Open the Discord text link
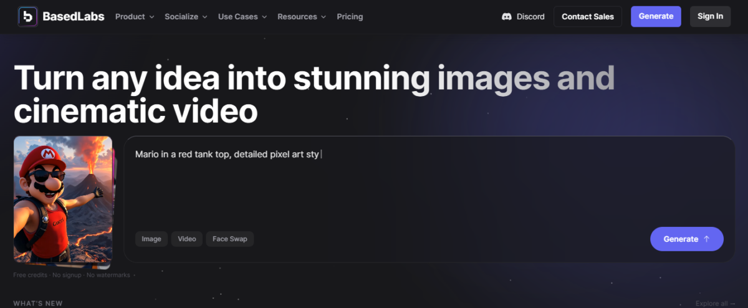This screenshot has width=748, height=308. pos(530,17)
